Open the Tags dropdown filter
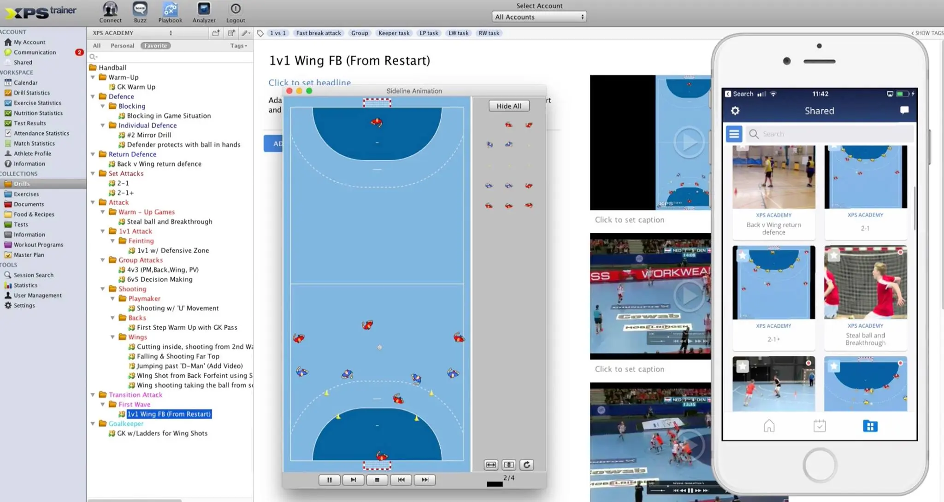The width and height of the screenshot is (944, 502). (239, 46)
